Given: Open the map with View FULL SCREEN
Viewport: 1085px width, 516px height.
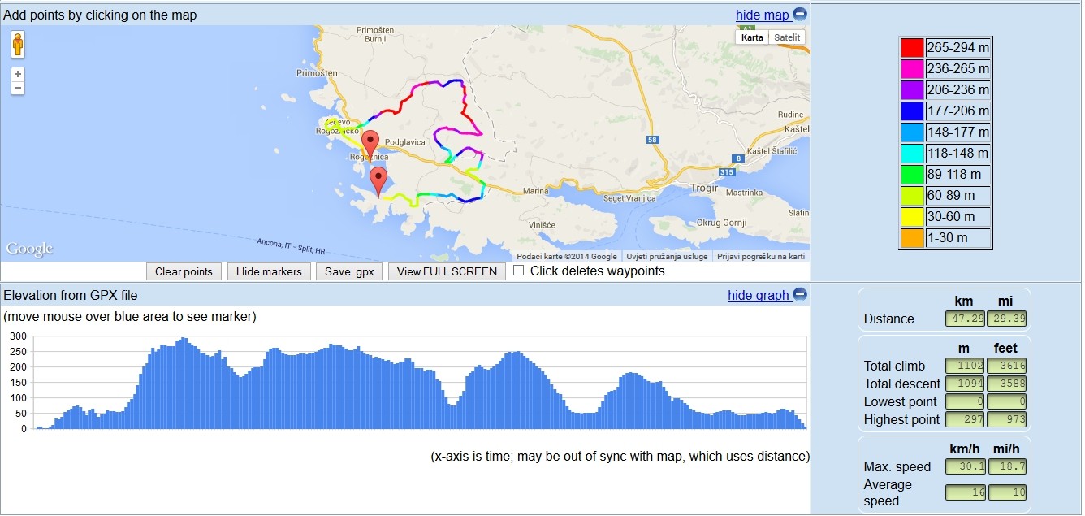Looking at the screenshot, I should [x=447, y=271].
